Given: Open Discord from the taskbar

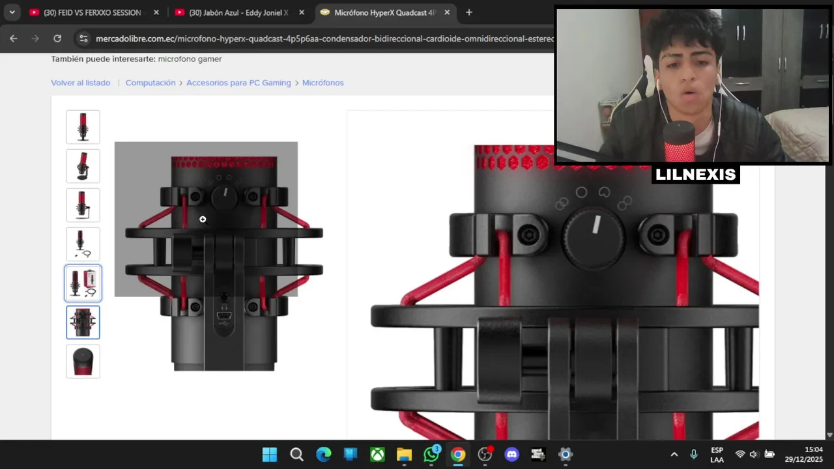Looking at the screenshot, I should [x=512, y=455].
